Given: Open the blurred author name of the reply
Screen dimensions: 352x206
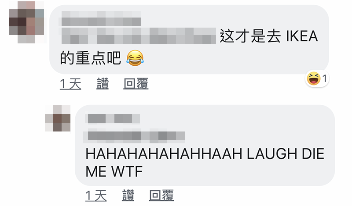Looking at the screenshot, I should [113, 118].
